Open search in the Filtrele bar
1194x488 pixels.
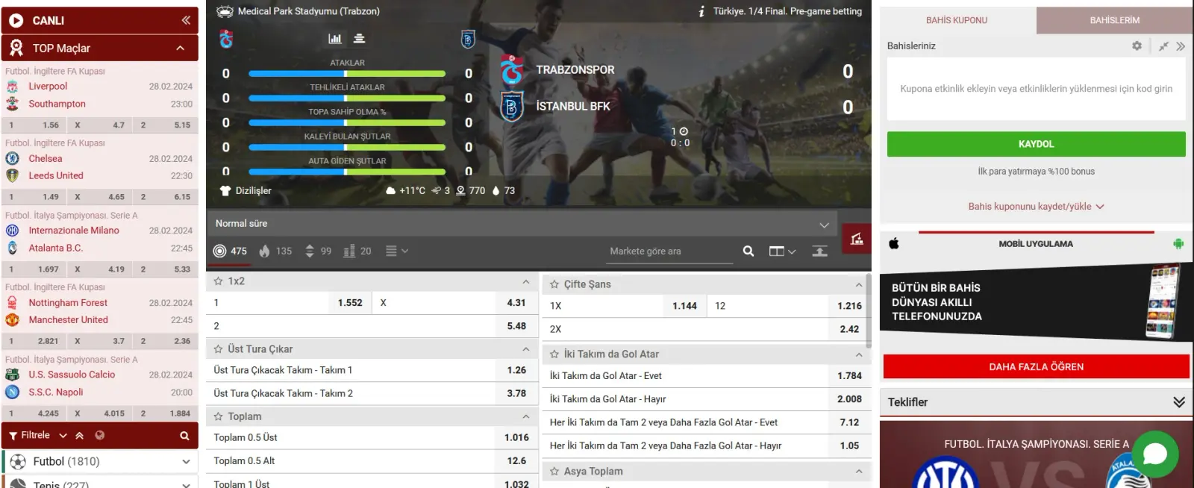184,436
